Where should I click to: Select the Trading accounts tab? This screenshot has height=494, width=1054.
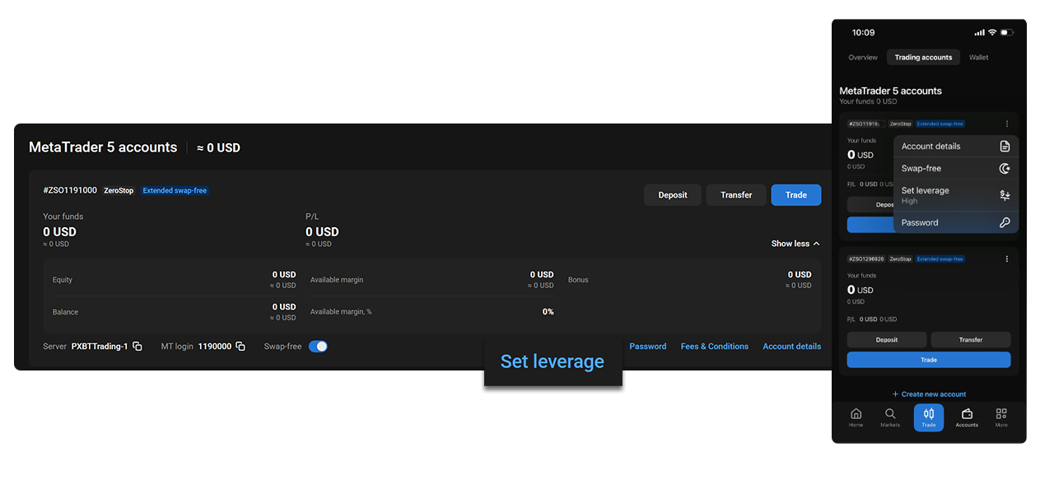tap(923, 58)
